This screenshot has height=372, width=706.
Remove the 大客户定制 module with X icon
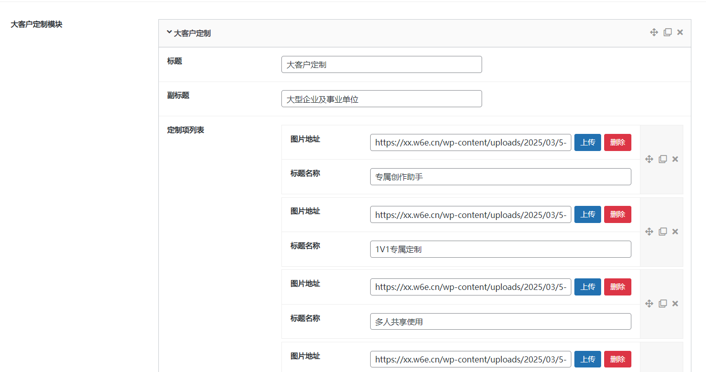tap(680, 32)
